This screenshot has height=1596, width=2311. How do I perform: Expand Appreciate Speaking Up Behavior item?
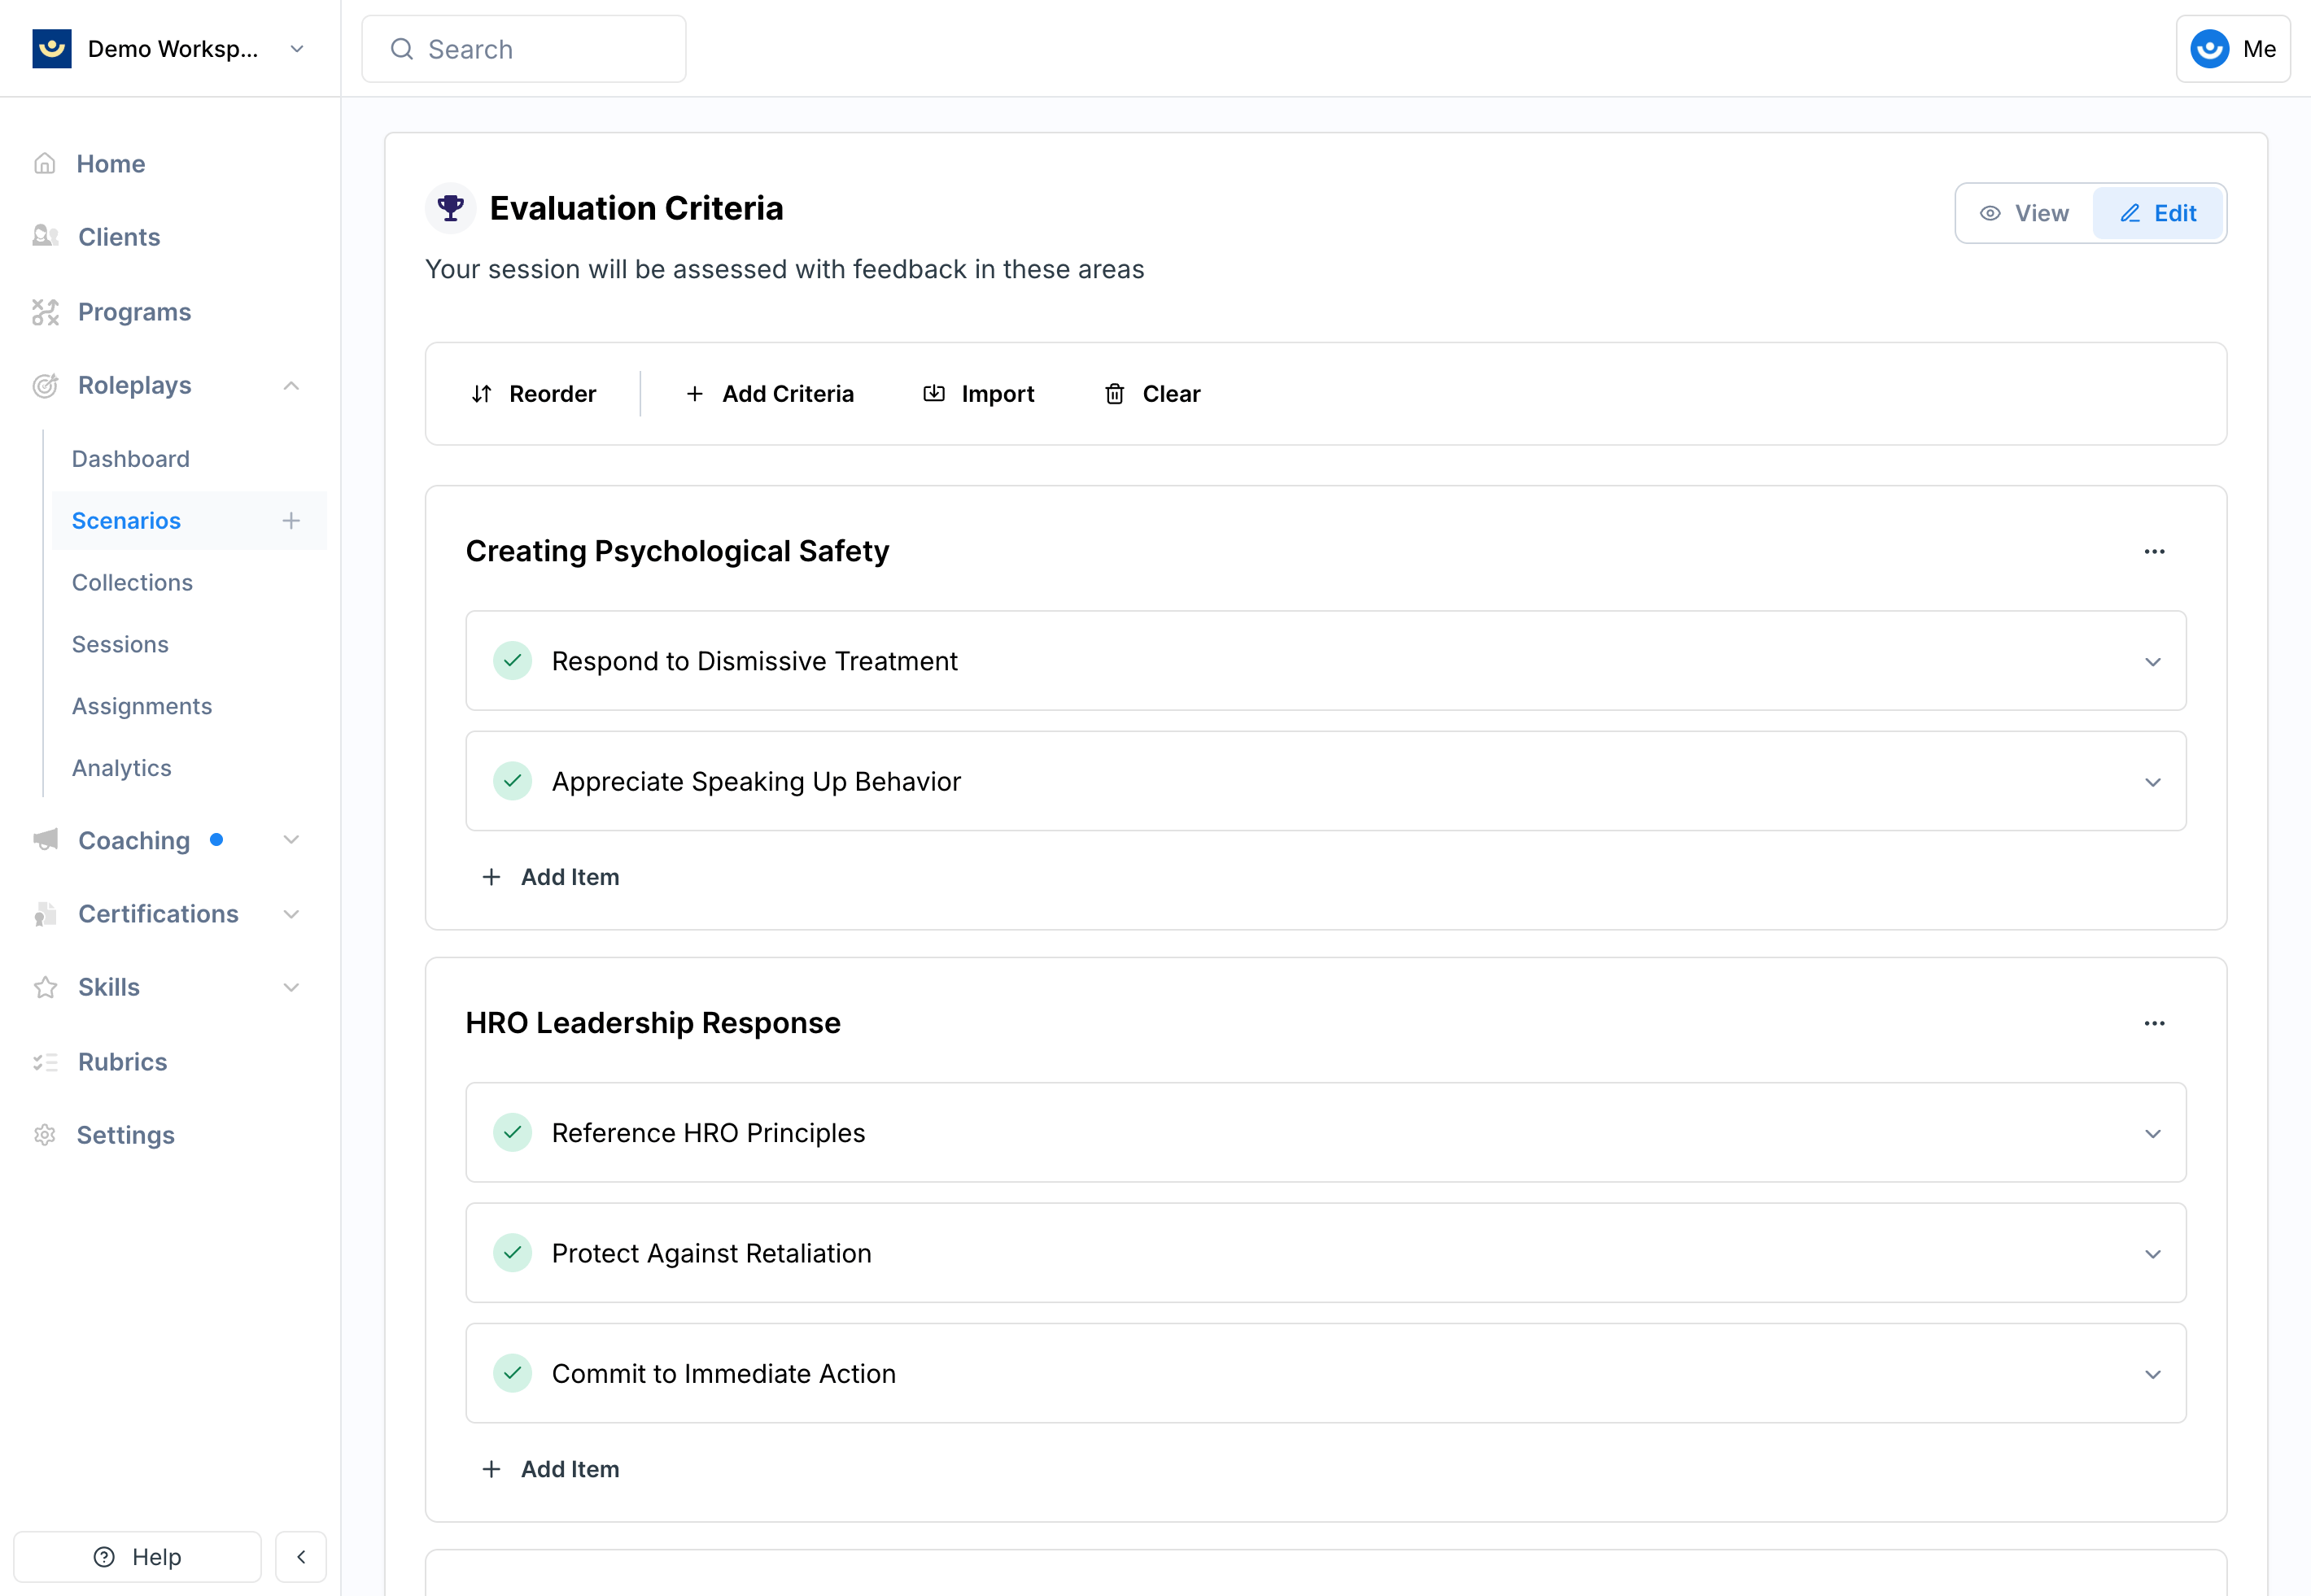[x=2153, y=782]
